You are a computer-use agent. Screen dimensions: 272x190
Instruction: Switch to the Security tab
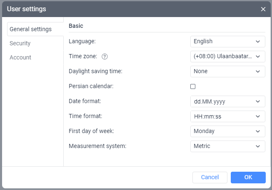[x=20, y=43]
